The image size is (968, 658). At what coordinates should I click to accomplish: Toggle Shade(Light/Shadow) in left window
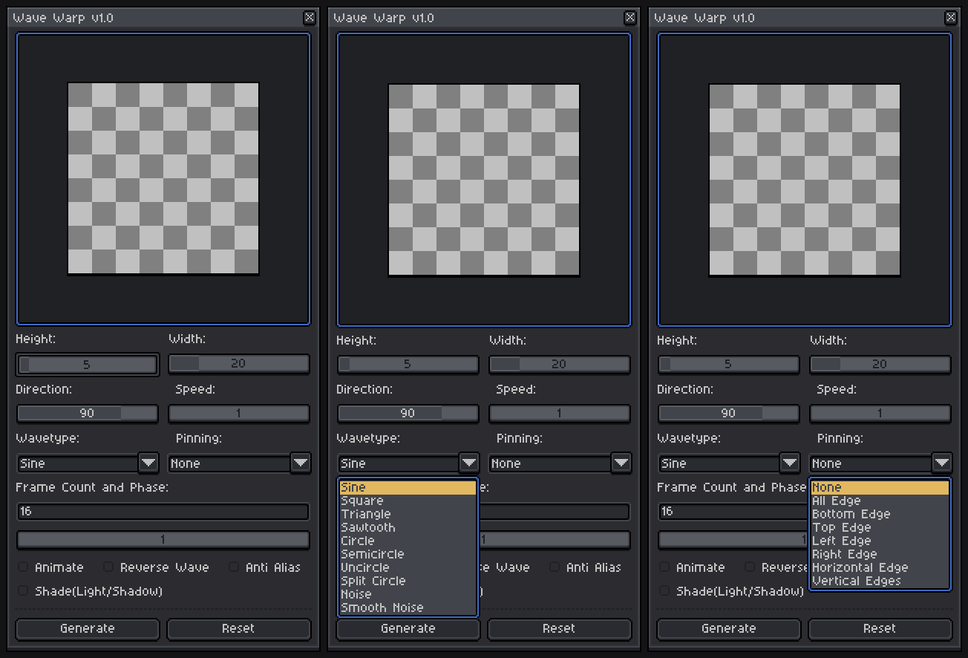pos(23,590)
